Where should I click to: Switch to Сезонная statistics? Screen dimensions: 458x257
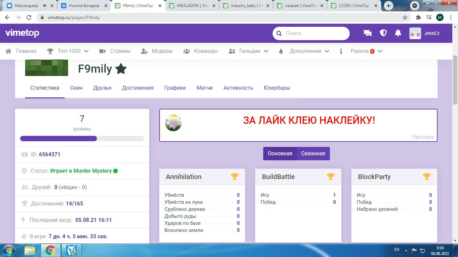point(313,153)
